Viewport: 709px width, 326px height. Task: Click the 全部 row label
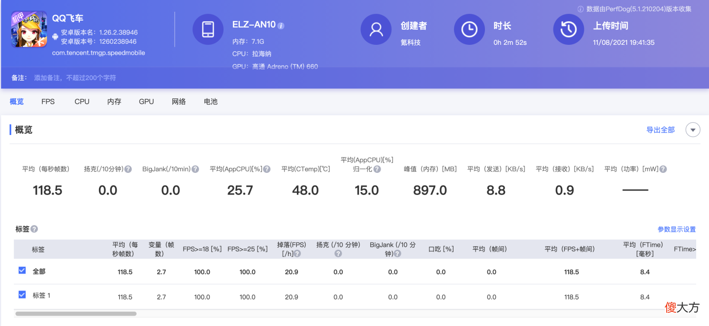(39, 271)
